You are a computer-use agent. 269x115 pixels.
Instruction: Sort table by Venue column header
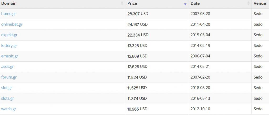pyautogui.click(x=260, y=4)
